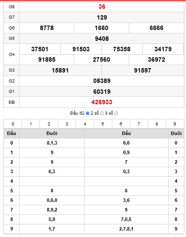Click the tail values '1,7' cell
Viewport: 186px width, 237px height.
pos(52,229)
